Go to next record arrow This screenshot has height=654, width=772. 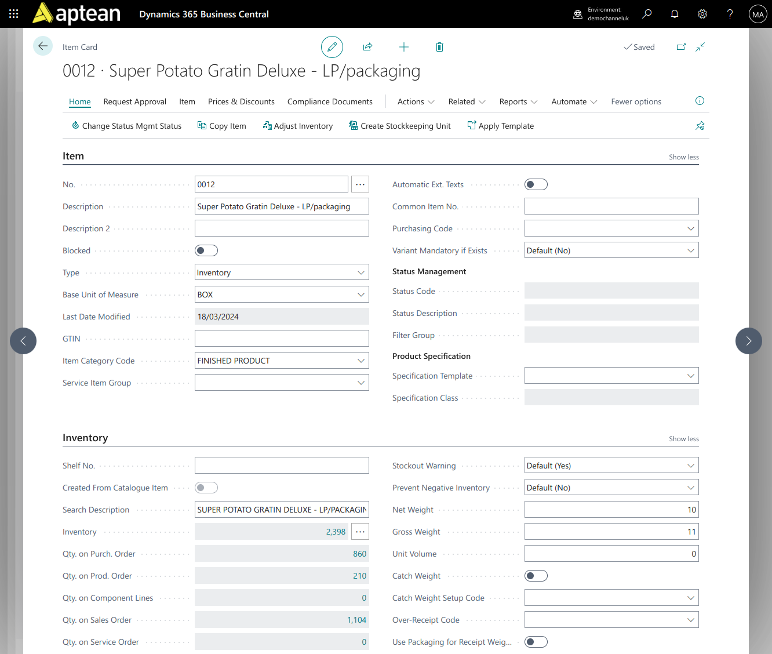pyautogui.click(x=749, y=341)
